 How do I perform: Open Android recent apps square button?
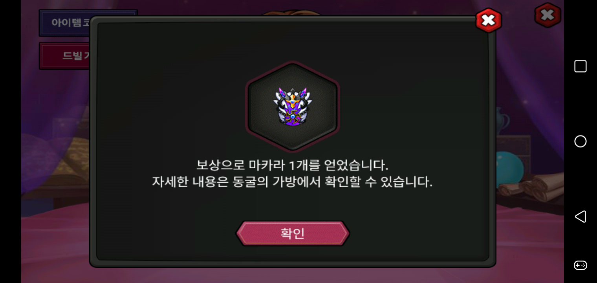coord(581,66)
